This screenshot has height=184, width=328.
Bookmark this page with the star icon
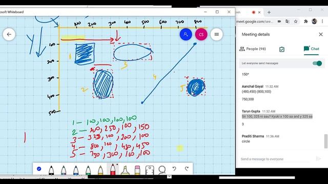click(296, 21)
